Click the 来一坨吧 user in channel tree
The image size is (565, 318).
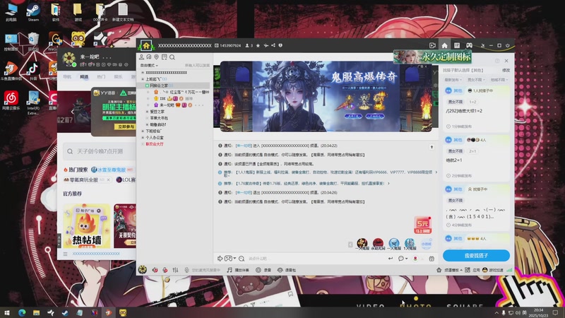click(x=167, y=105)
